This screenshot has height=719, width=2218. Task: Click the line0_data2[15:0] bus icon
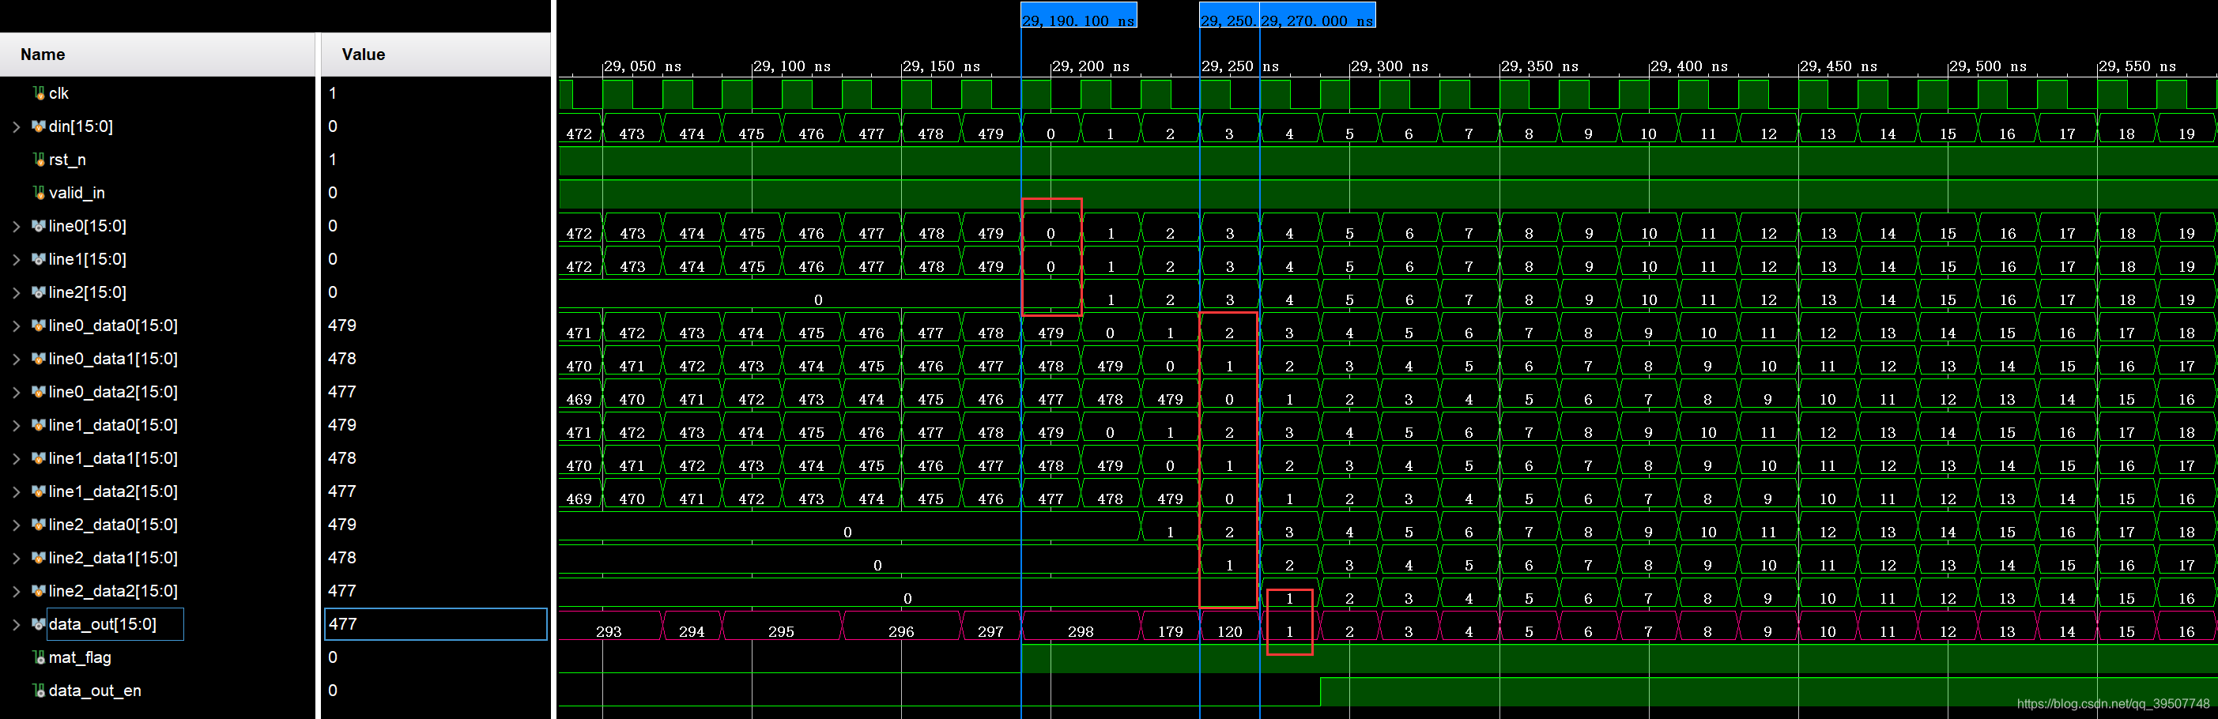coord(39,392)
